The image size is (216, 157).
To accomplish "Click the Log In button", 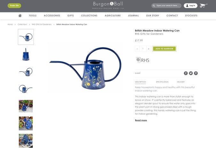I will pyautogui.click(x=190, y=6).
